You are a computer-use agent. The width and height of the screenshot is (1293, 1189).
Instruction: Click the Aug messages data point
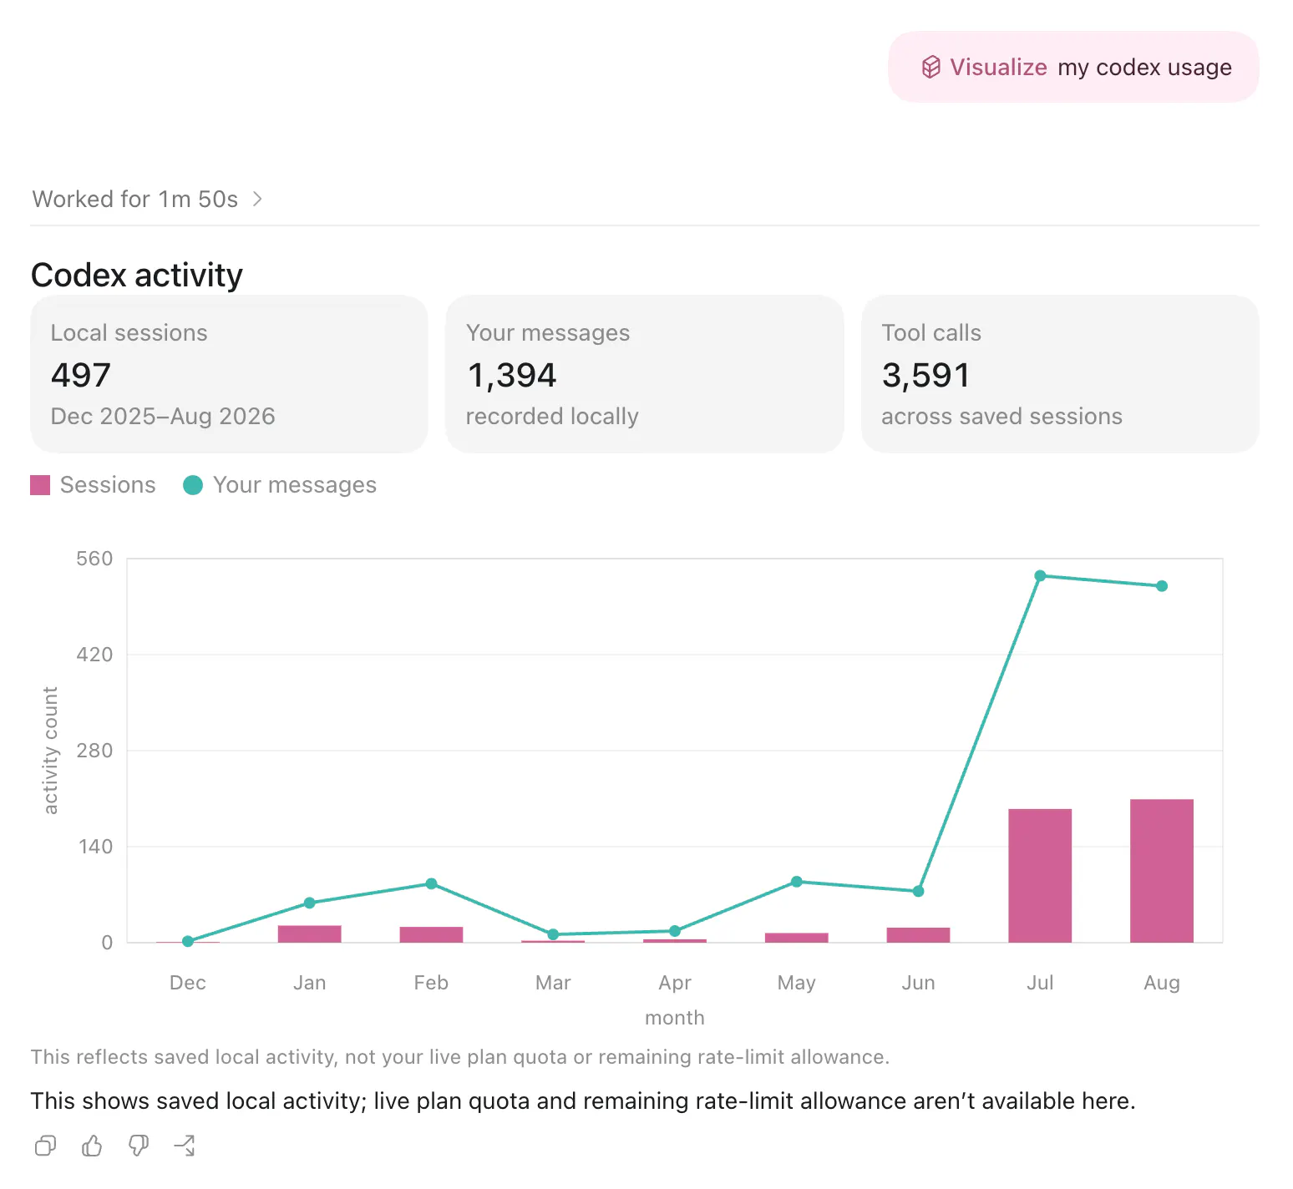(x=1162, y=586)
